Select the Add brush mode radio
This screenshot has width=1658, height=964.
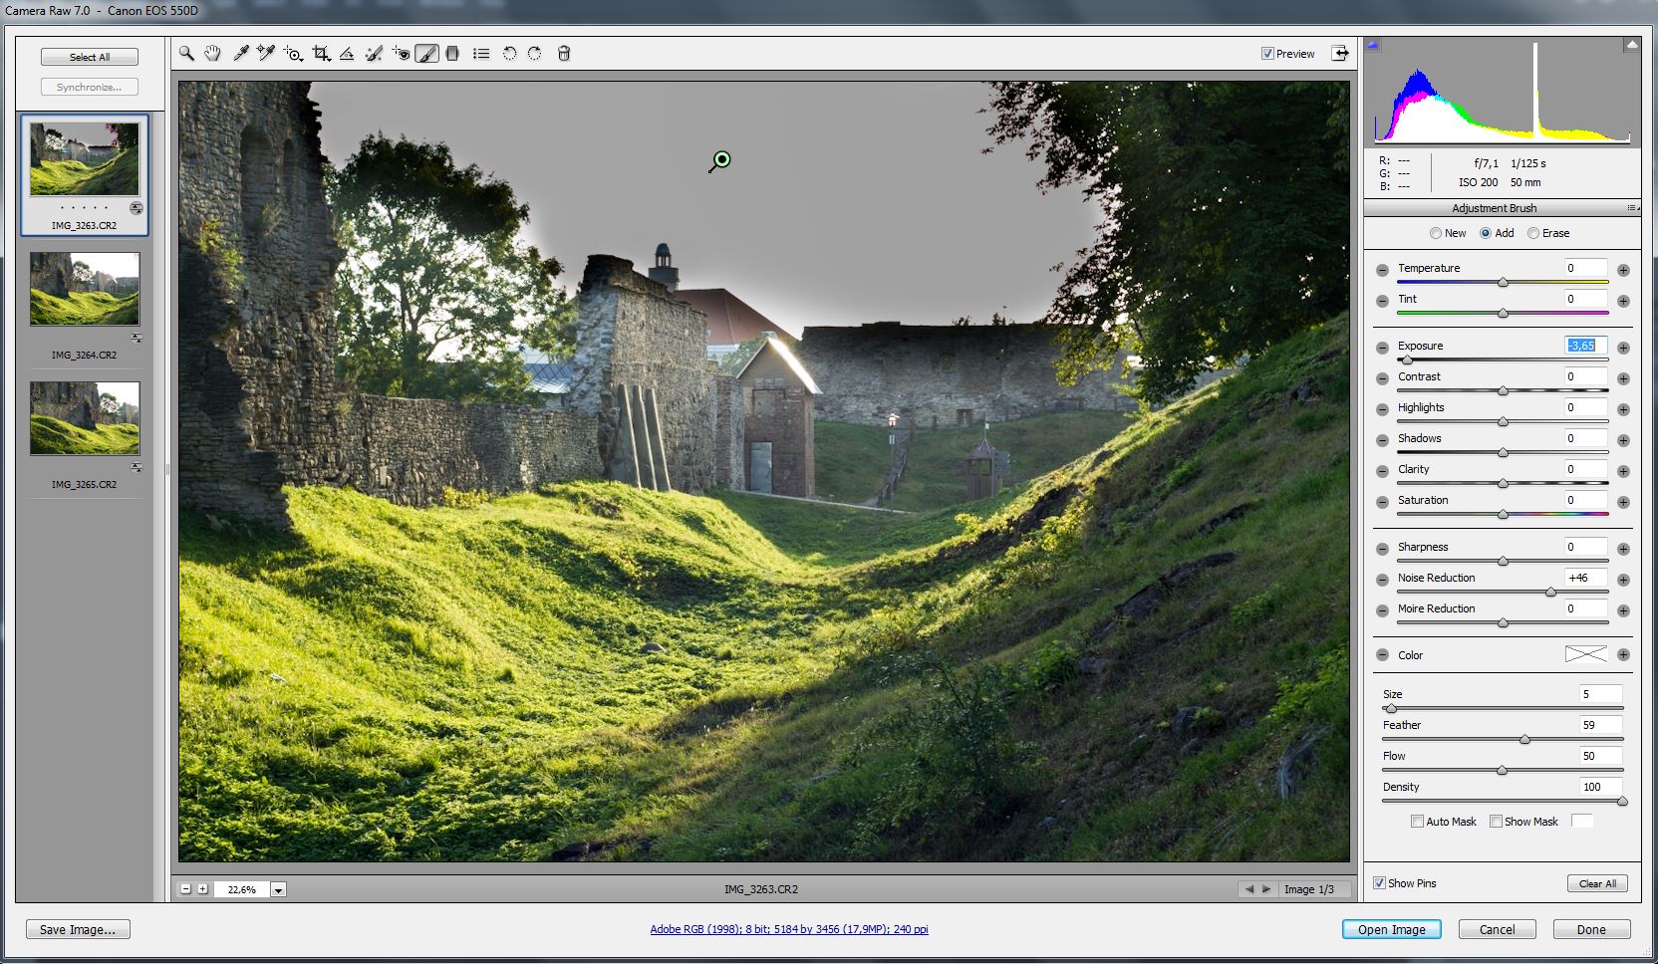pos(1486,233)
